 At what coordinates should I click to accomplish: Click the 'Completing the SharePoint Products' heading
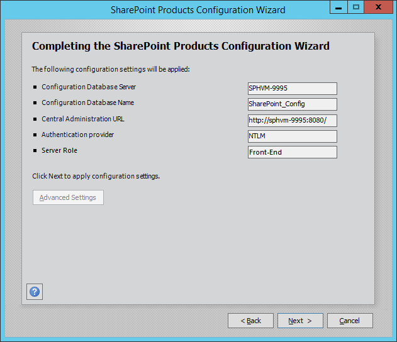(x=181, y=46)
